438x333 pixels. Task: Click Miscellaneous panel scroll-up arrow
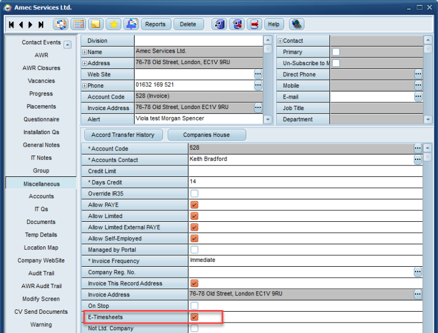428,148
